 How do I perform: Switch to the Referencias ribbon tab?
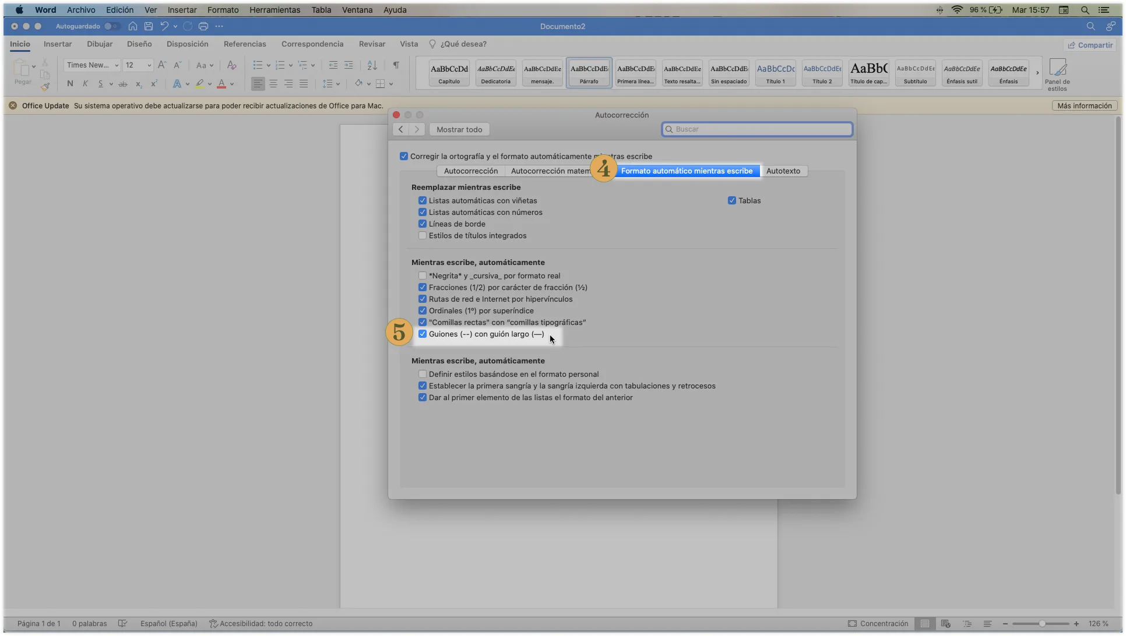point(245,44)
